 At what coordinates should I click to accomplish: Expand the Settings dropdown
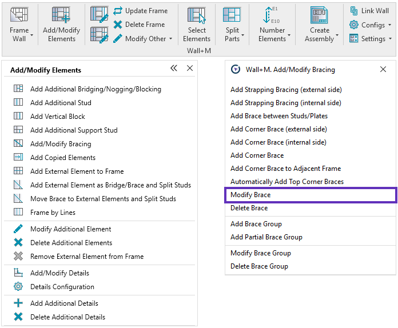click(x=389, y=39)
